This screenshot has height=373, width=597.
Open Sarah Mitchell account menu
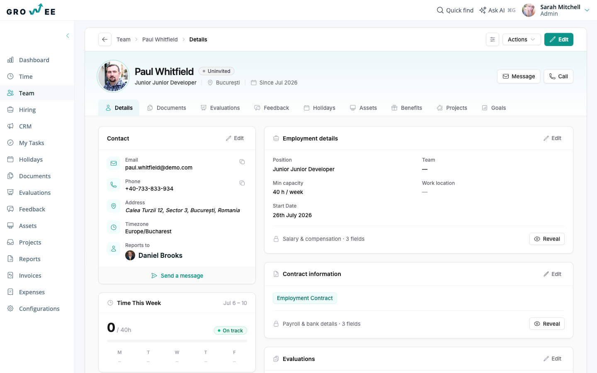[x=556, y=10]
